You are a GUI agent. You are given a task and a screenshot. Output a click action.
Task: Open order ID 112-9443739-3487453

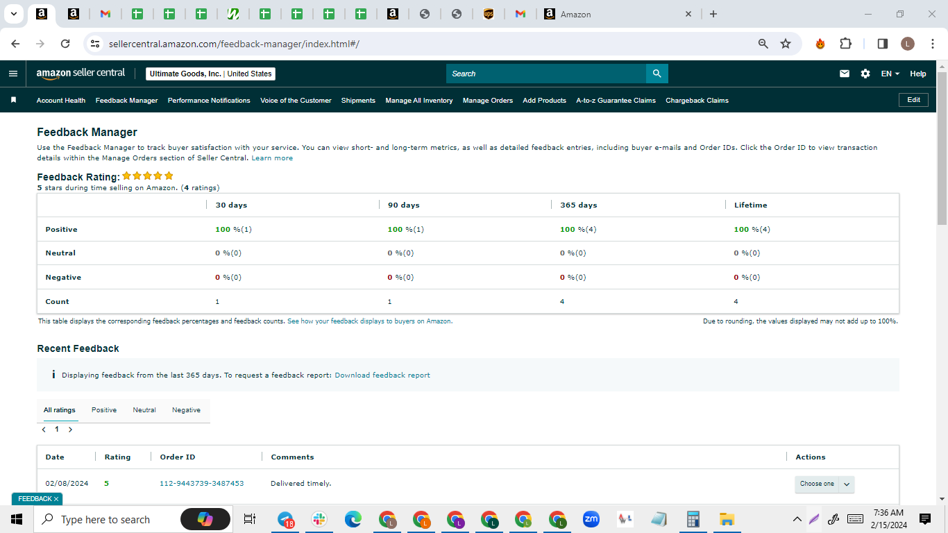click(202, 484)
